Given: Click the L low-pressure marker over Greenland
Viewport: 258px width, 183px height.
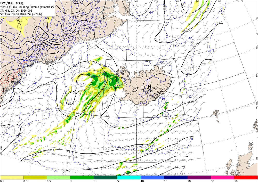Looking at the screenshot, I should pos(14,77).
